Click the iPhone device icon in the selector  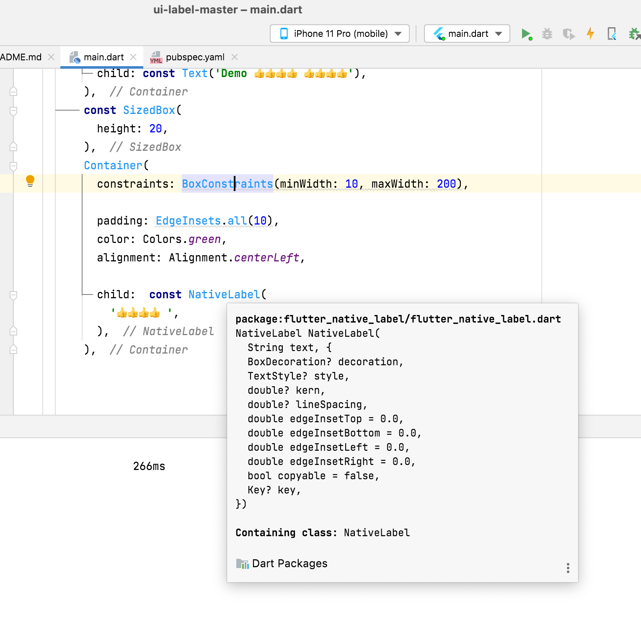284,34
